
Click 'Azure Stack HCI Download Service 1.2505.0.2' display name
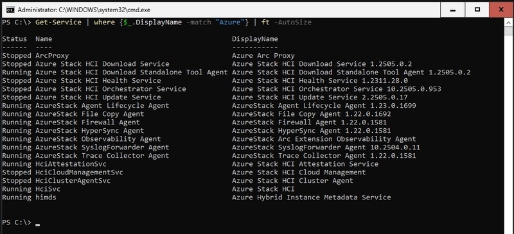[x=322, y=64]
